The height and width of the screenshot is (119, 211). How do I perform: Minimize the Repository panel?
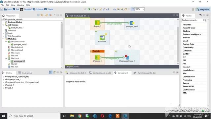click(58, 15)
